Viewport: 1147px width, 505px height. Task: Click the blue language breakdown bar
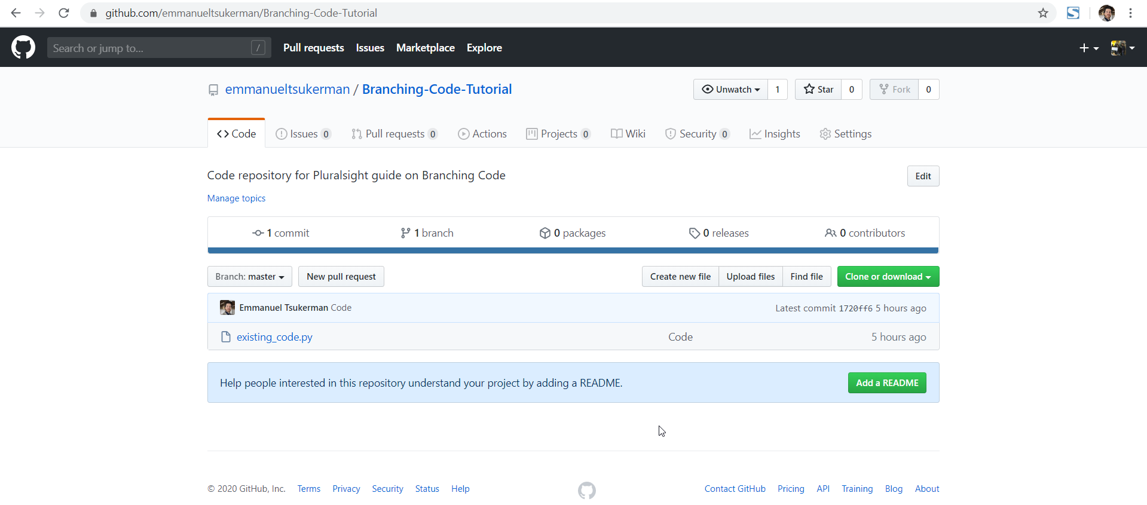pyautogui.click(x=573, y=250)
